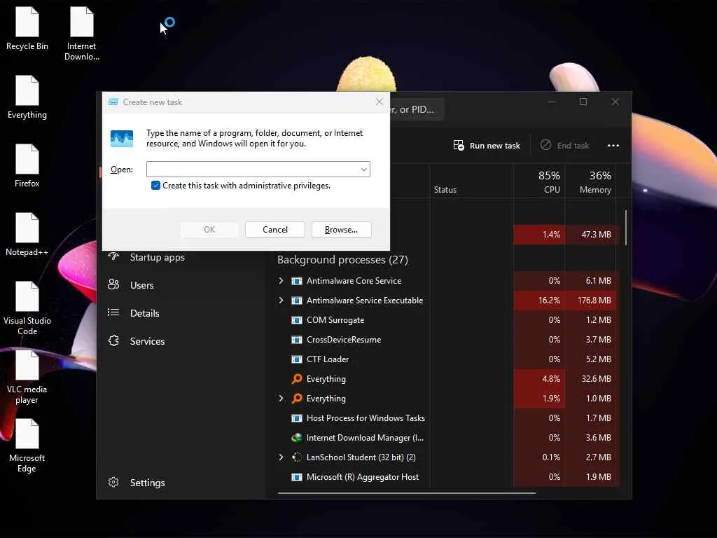Click the 32.6 MB memory cell
The width and height of the screenshot is (717, 538).
(x=590, y=379)
